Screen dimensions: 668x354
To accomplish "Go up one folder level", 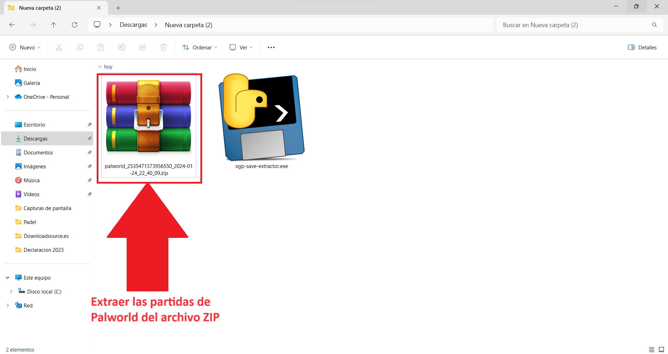I will [54, 25].
